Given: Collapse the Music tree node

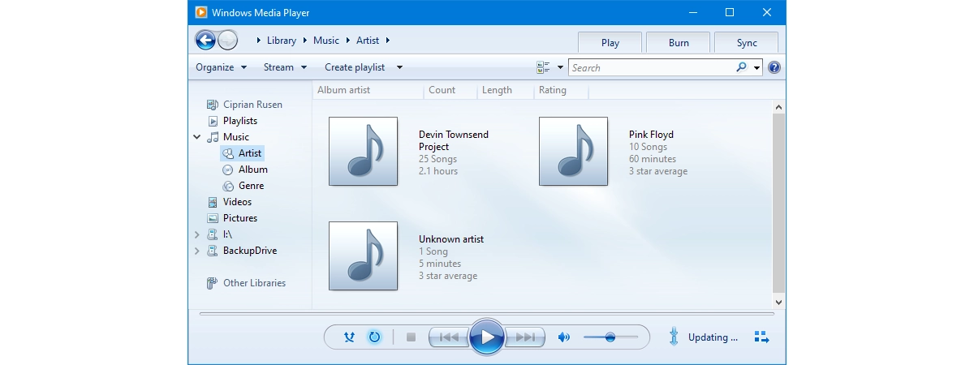Looking at the screenshot, I should (x=197, y=137).
